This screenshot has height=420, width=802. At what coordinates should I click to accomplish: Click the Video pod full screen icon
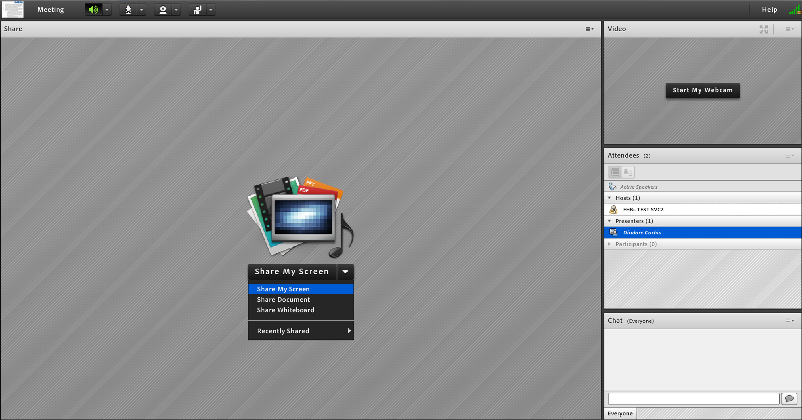click(764, 29)
